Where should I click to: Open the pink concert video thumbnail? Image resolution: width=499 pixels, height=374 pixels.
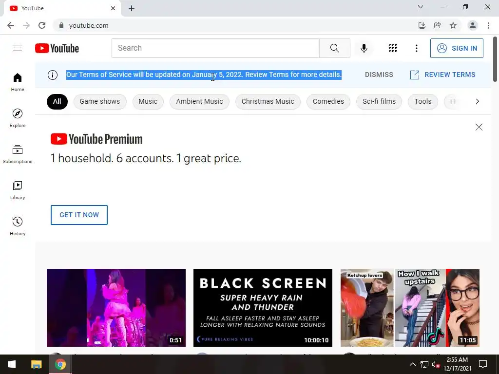point(116,308)
